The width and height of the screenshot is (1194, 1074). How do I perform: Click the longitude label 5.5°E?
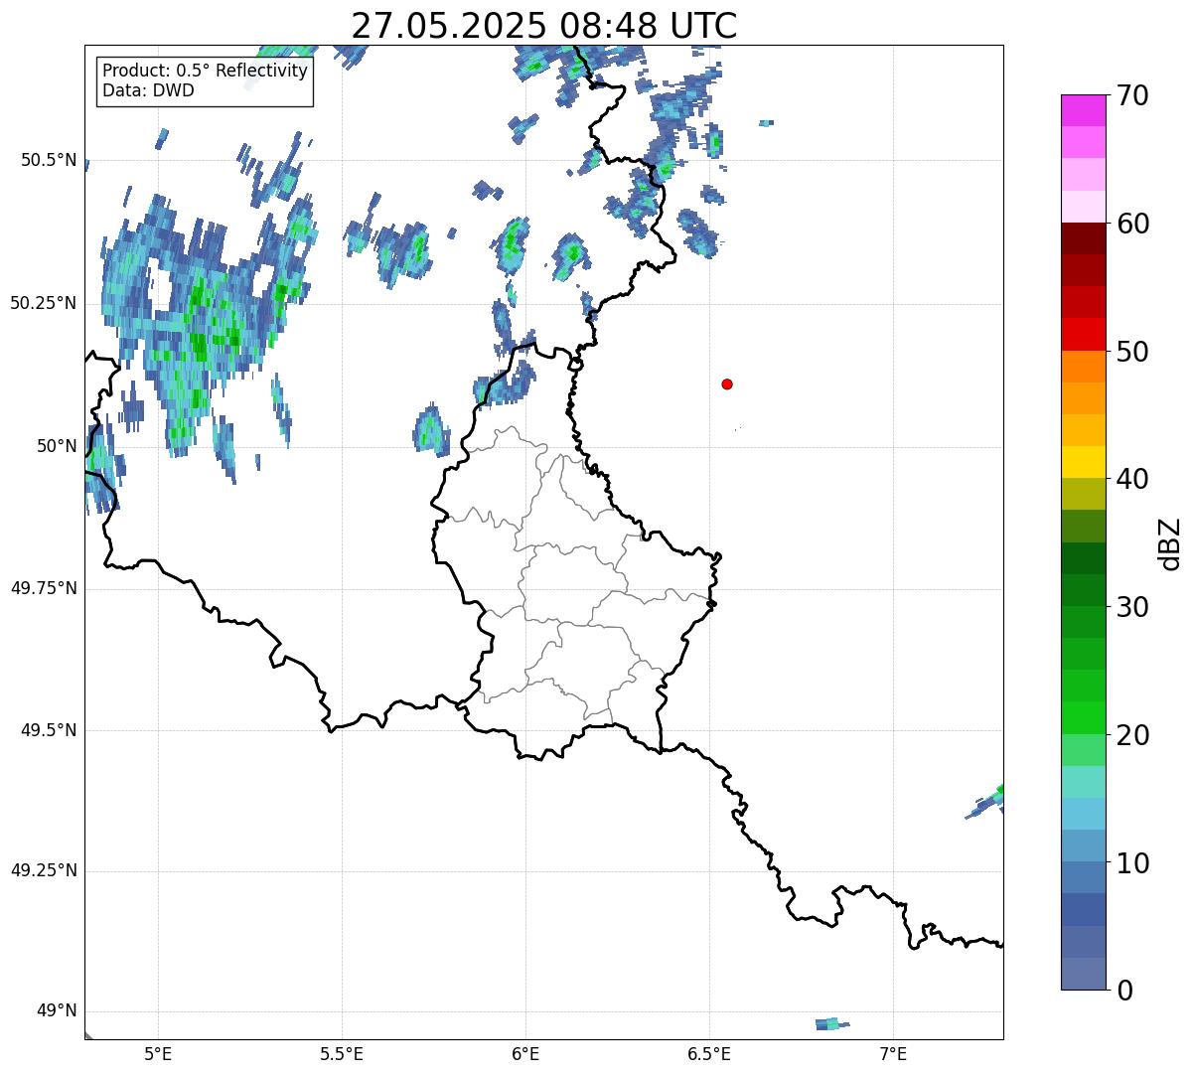342,1053
